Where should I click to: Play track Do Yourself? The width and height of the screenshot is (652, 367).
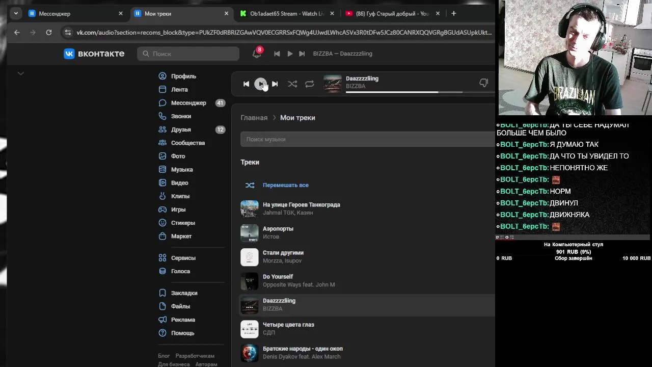368,280
